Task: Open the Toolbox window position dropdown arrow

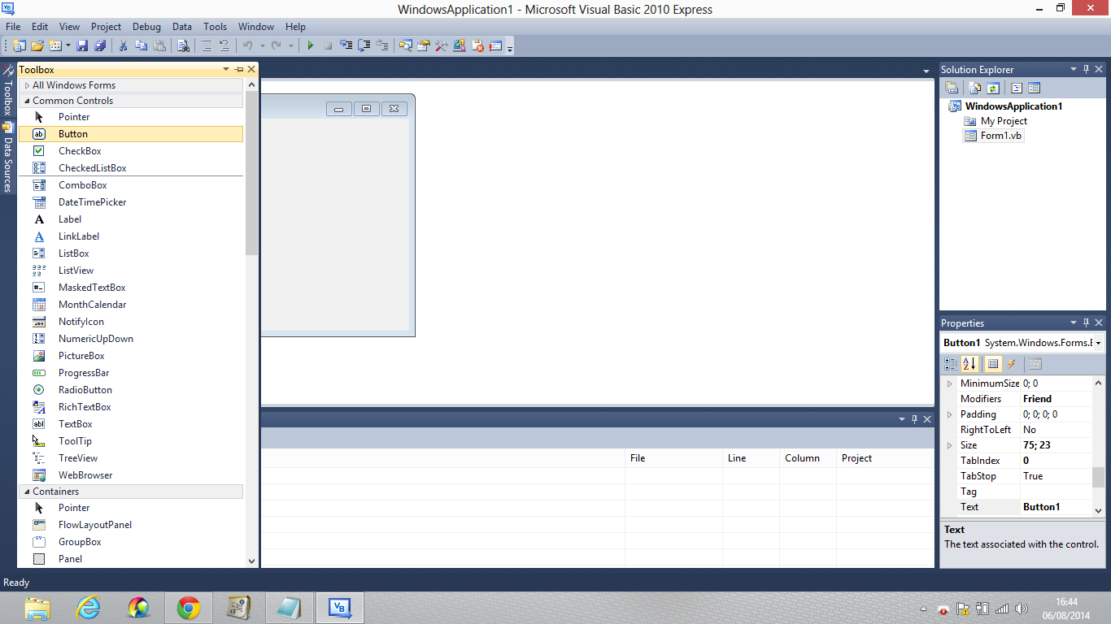Action: tap(226, 70)
